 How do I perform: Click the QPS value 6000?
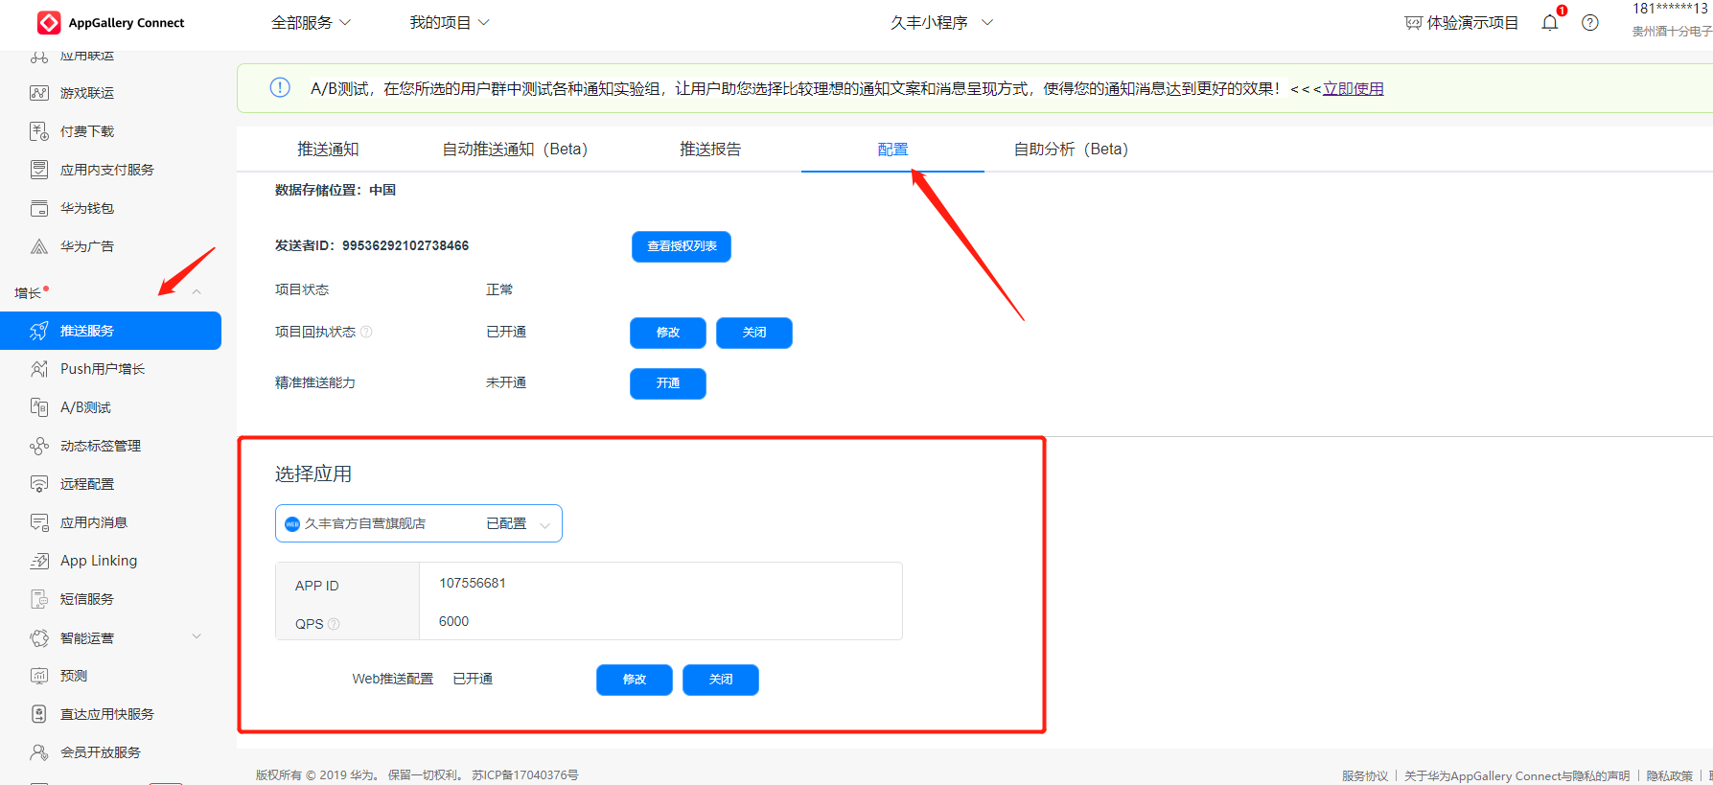pyautogui.click(x=454, y=621)
